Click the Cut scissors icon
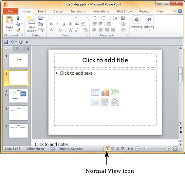 [18, 18]
